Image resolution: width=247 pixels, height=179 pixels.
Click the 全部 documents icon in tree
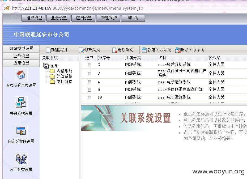click(46, 66)
